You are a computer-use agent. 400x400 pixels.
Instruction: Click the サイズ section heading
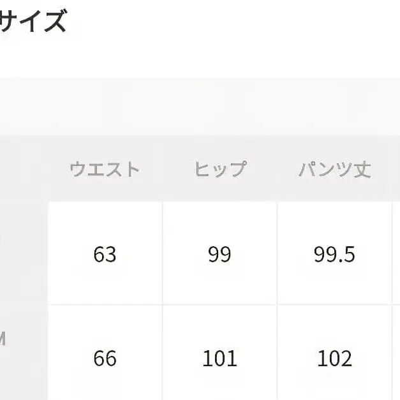(x=33, y=21)
